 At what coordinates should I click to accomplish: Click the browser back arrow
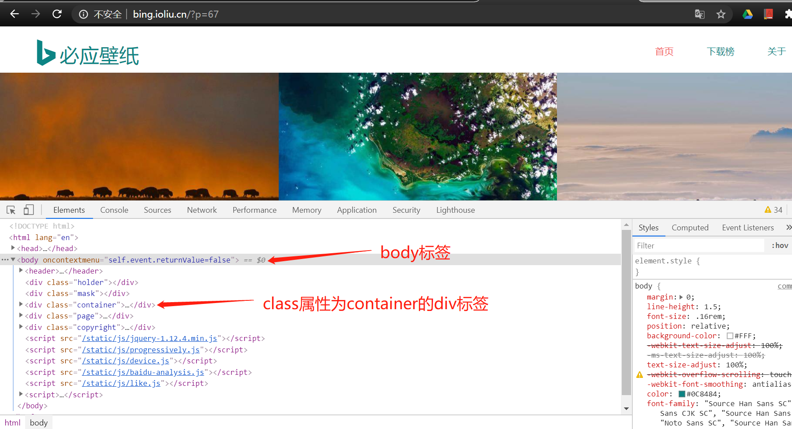[x=15, y=14]
